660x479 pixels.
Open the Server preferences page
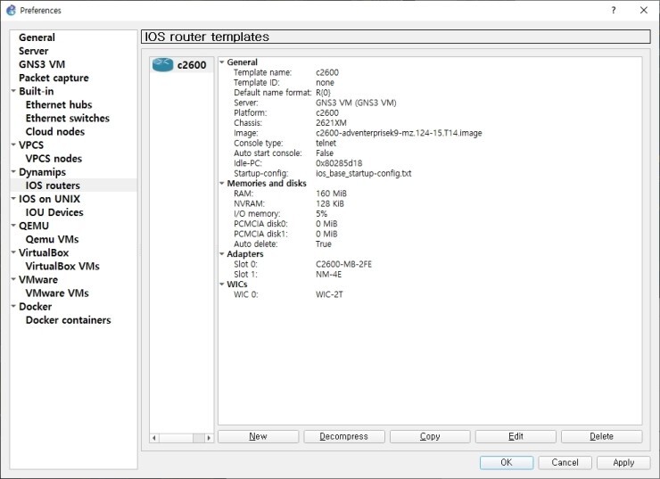click(33, 51)
